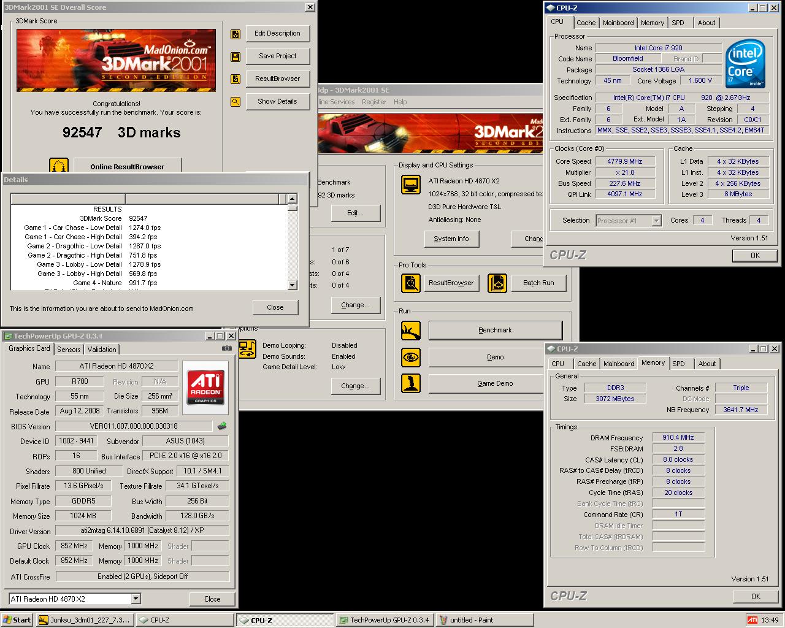Click the Edit Description button
The width and height of the screenshot is (785, 628).
pyautogui.click(x=278, y=34)
